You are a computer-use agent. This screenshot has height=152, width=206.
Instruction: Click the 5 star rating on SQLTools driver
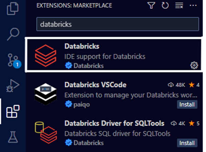194,123
